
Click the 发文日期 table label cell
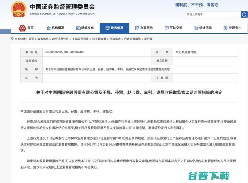(162, 61)
